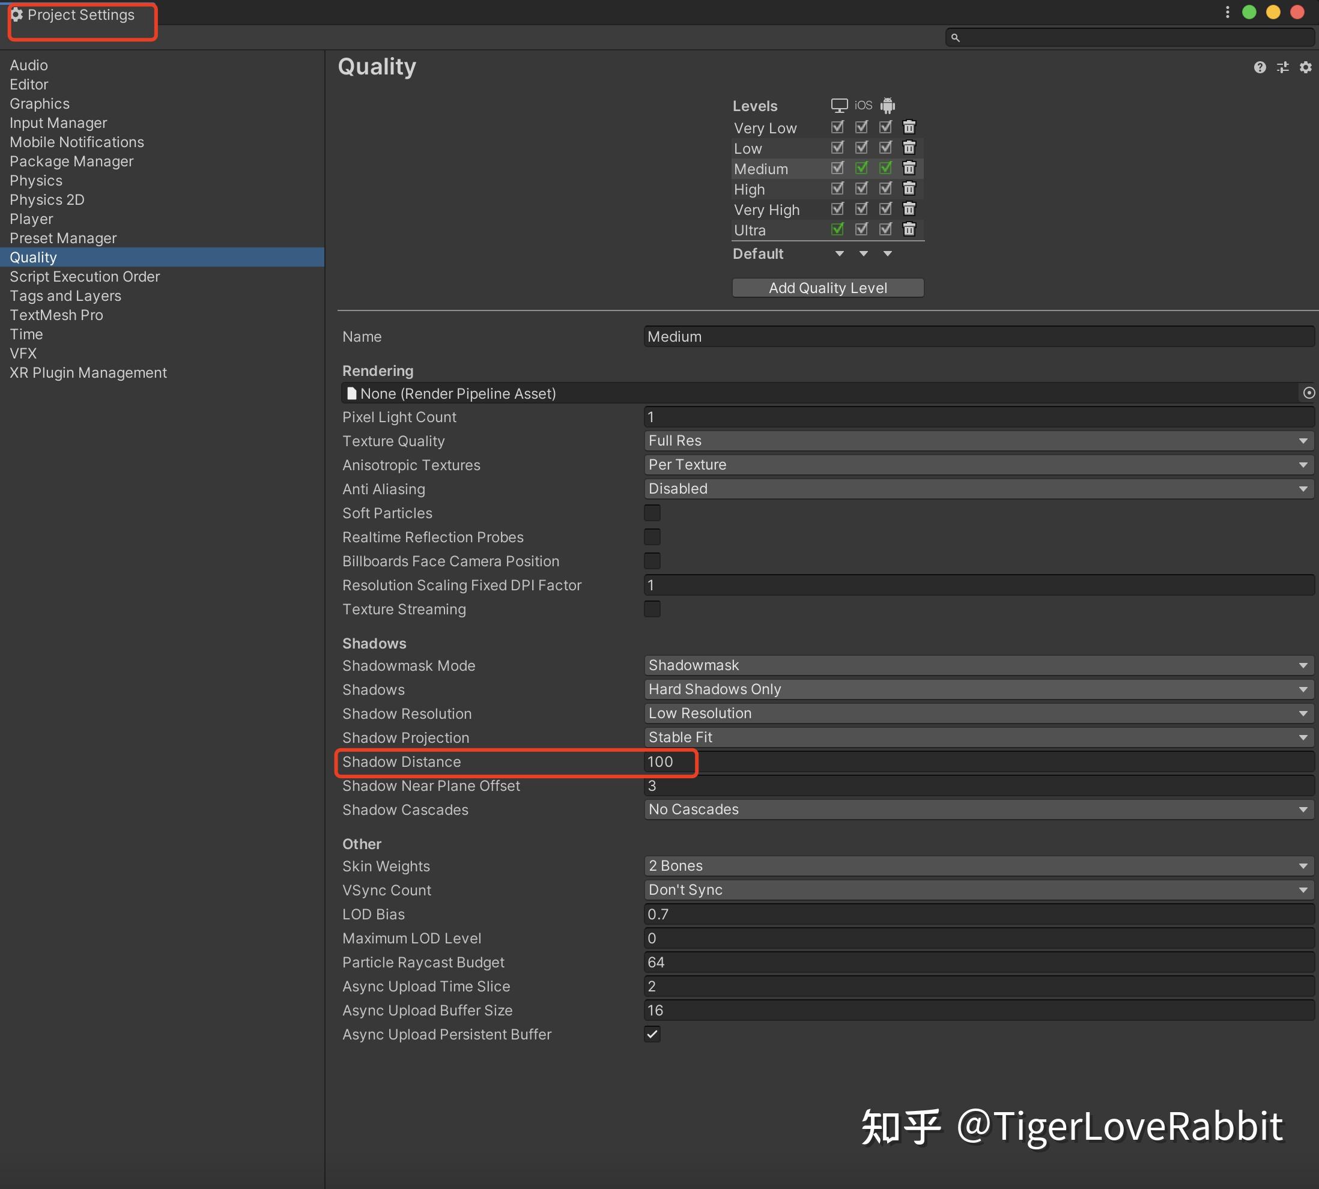Uncheck Async Upload Persistent Buffer
Screen dimensions: 1319x1189
point(652,1033)
